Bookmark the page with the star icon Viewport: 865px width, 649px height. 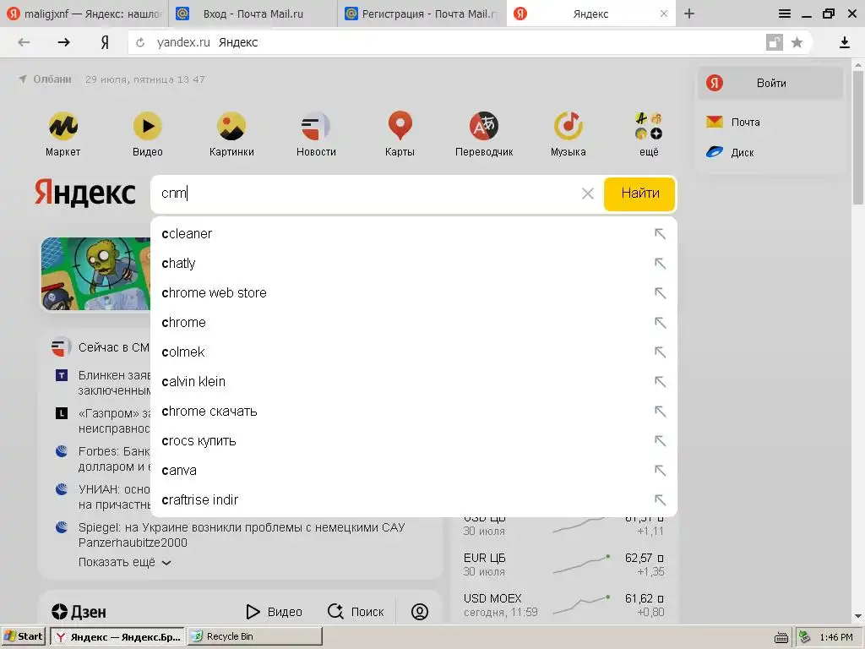coord(797,42)
